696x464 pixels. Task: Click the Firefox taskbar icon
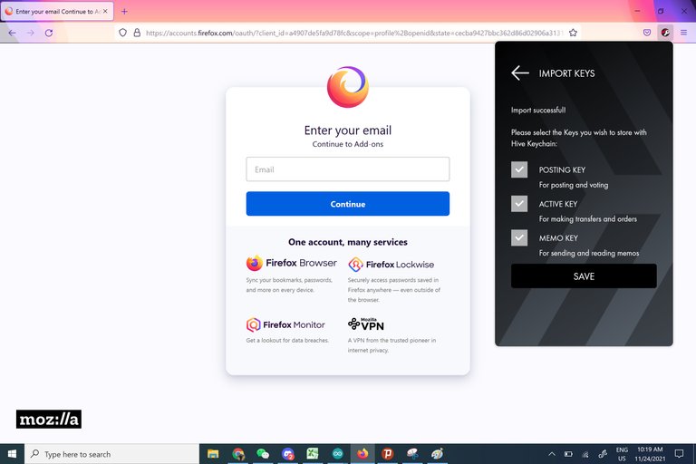tap(362, 454)
